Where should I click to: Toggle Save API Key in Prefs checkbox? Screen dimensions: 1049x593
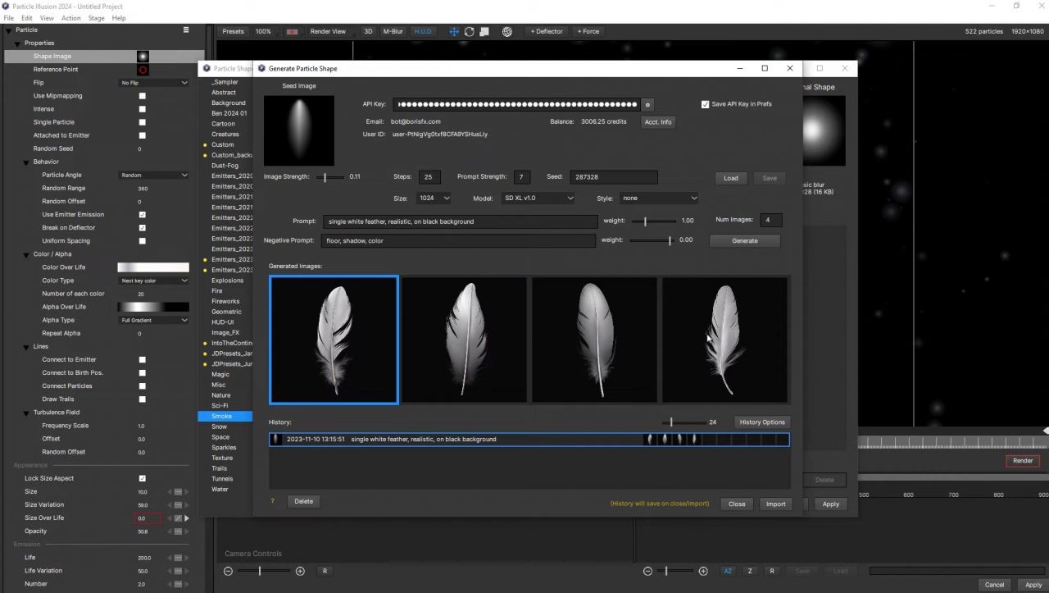coord(705,104)
